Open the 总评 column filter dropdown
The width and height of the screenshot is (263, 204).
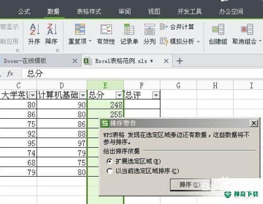coord(156,95)
